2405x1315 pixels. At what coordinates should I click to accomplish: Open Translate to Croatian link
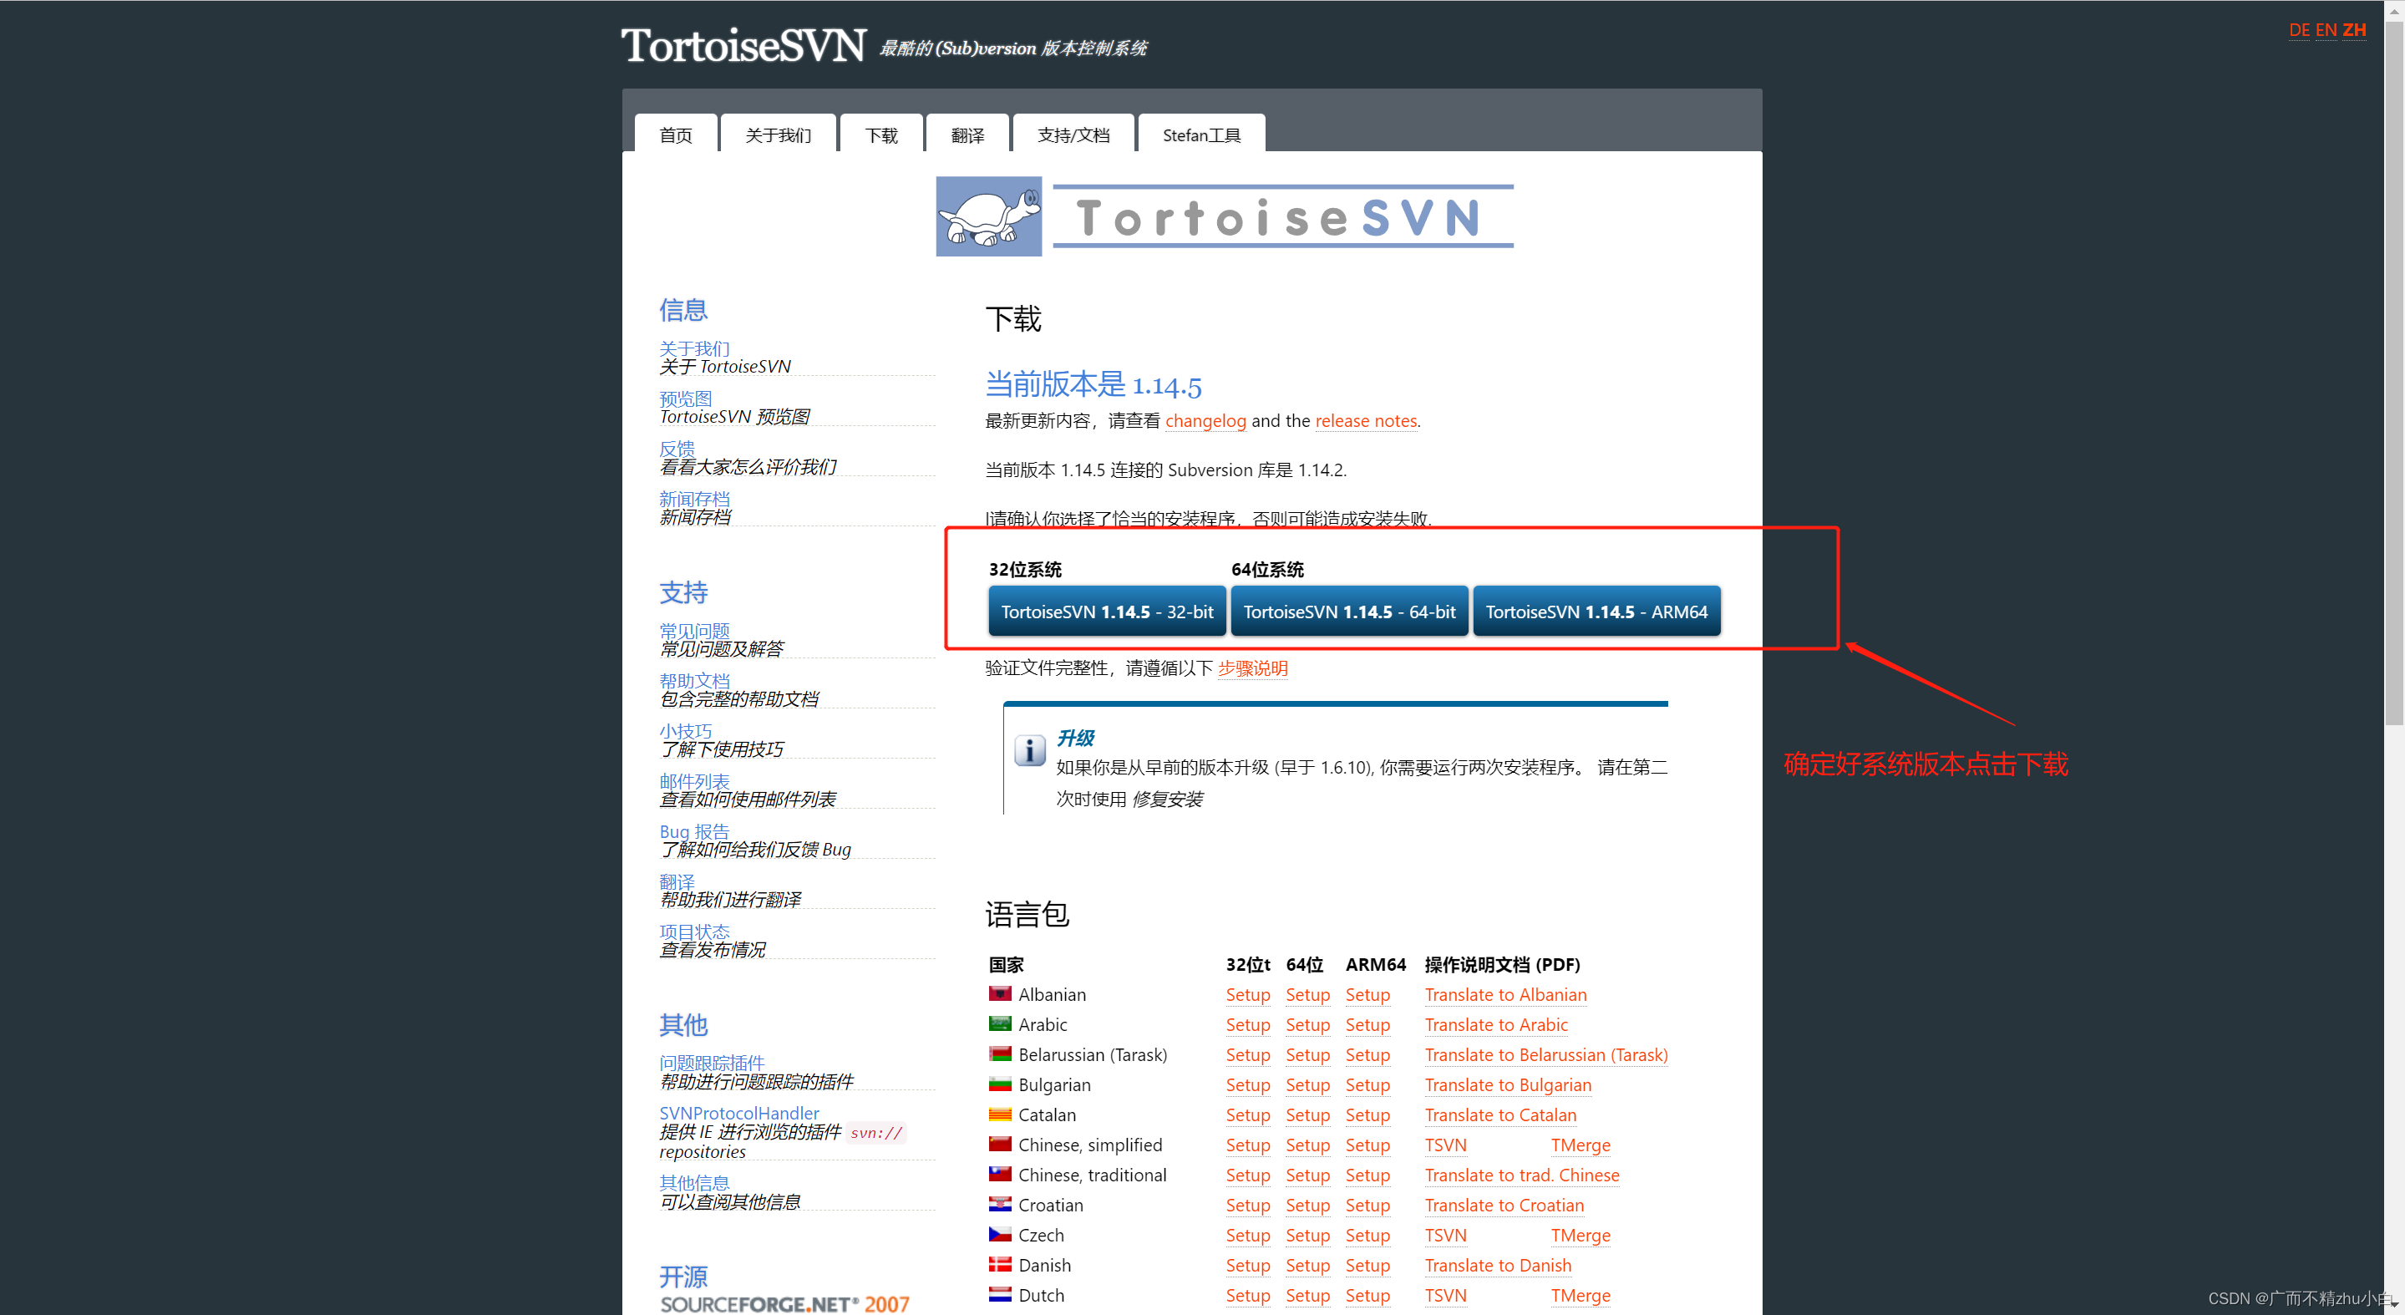coord(1504,1205)
